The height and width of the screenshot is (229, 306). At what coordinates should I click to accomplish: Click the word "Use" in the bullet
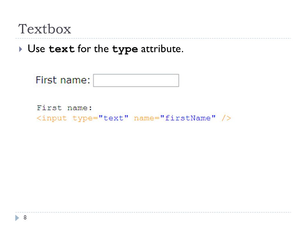(x=36, y=48)
